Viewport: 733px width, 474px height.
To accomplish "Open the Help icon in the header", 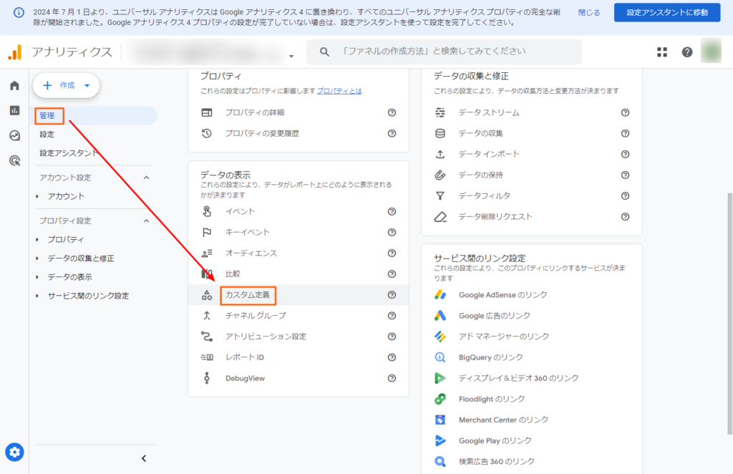I will pyautogui.click(x=686, y=52).
